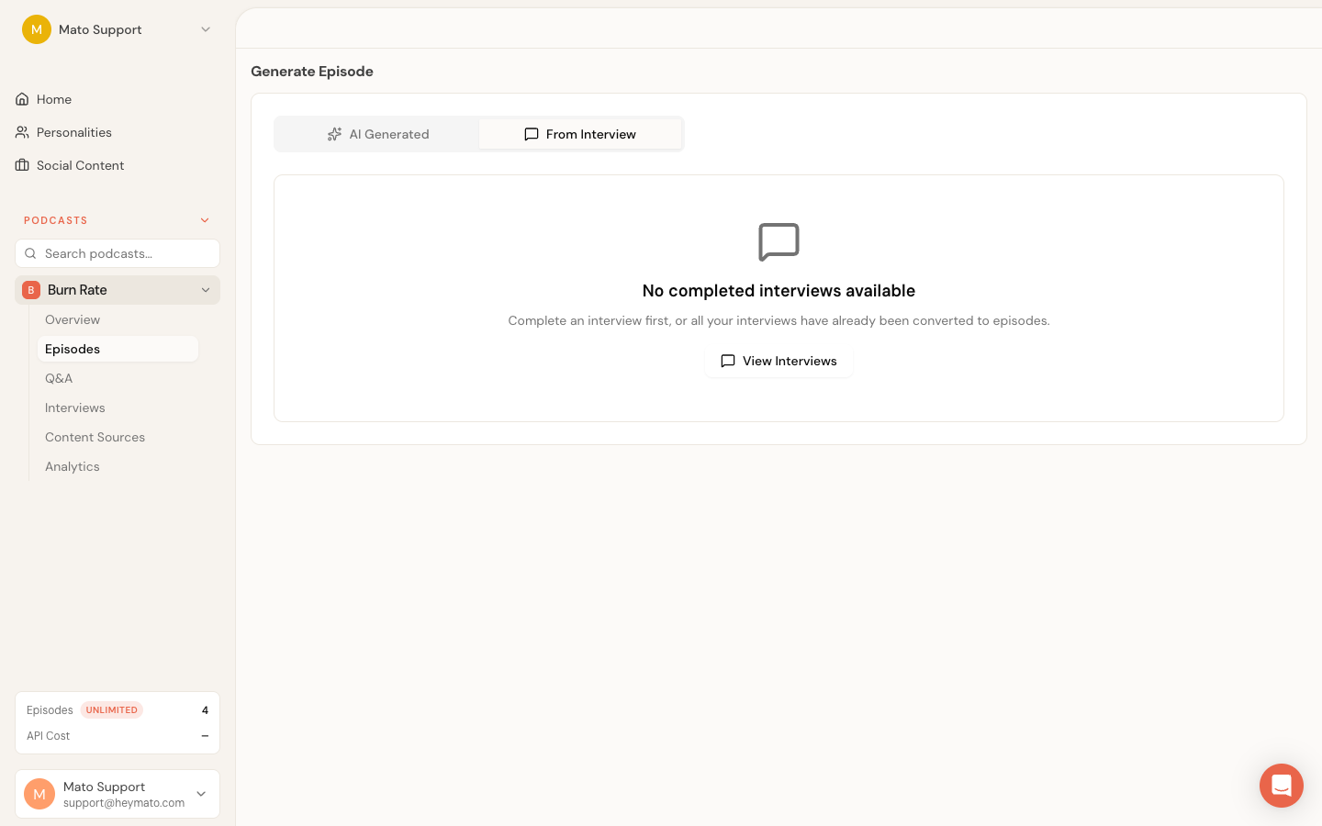Click the Burn Rate podcast name
Image resolution: width=1322 pixels, height=826 pixels.
pyautogui.click(x=77, y=290)
